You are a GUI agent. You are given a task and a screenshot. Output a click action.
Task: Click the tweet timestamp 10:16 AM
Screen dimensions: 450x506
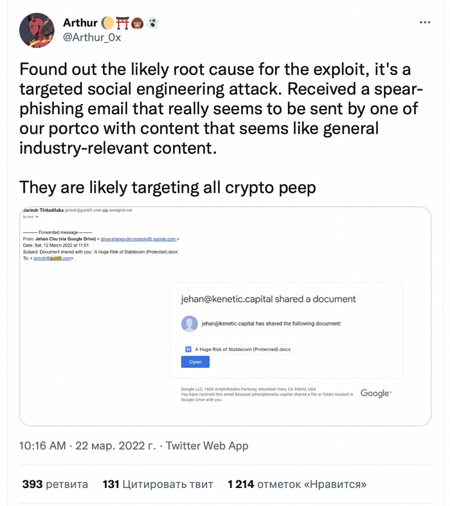click(42, 446)
